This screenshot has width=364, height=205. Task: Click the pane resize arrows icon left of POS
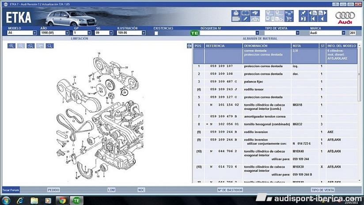190,46
